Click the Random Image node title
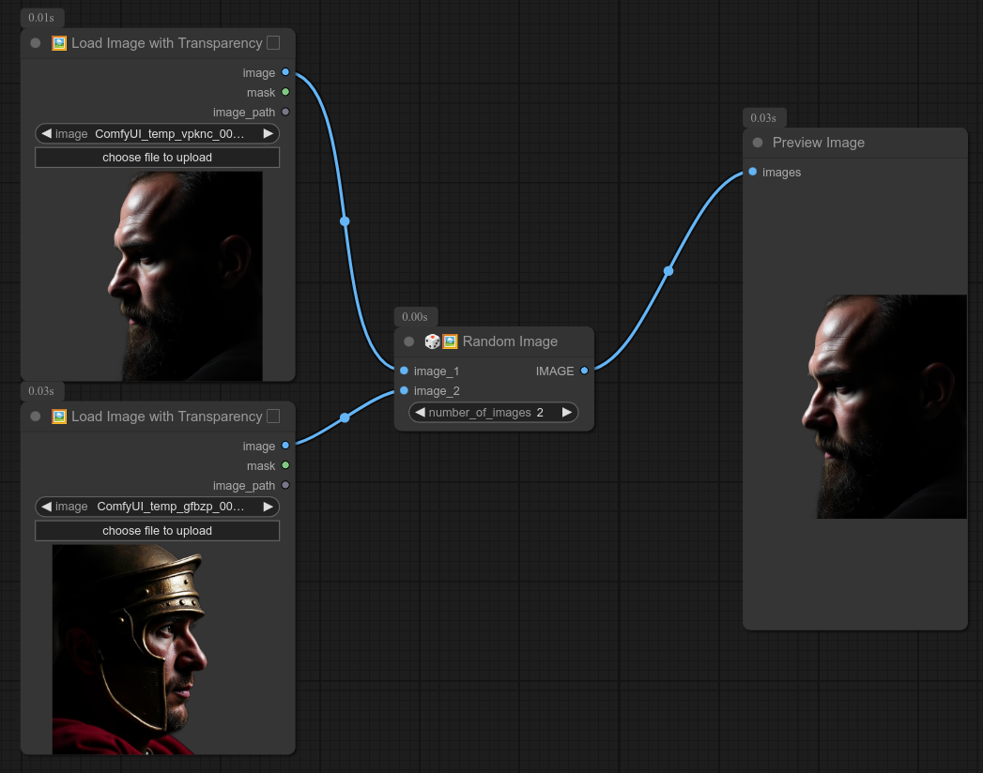Viewport: 983px width, 773px height. click(x=510, y=341)
